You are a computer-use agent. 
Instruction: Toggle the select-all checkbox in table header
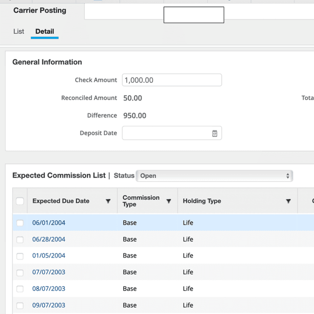click(20, 201)
